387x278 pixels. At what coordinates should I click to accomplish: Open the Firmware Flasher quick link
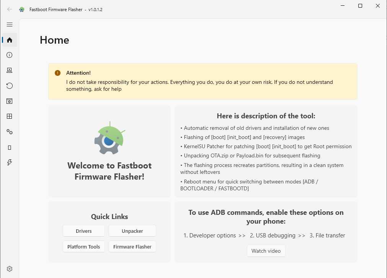coord(132,247)
